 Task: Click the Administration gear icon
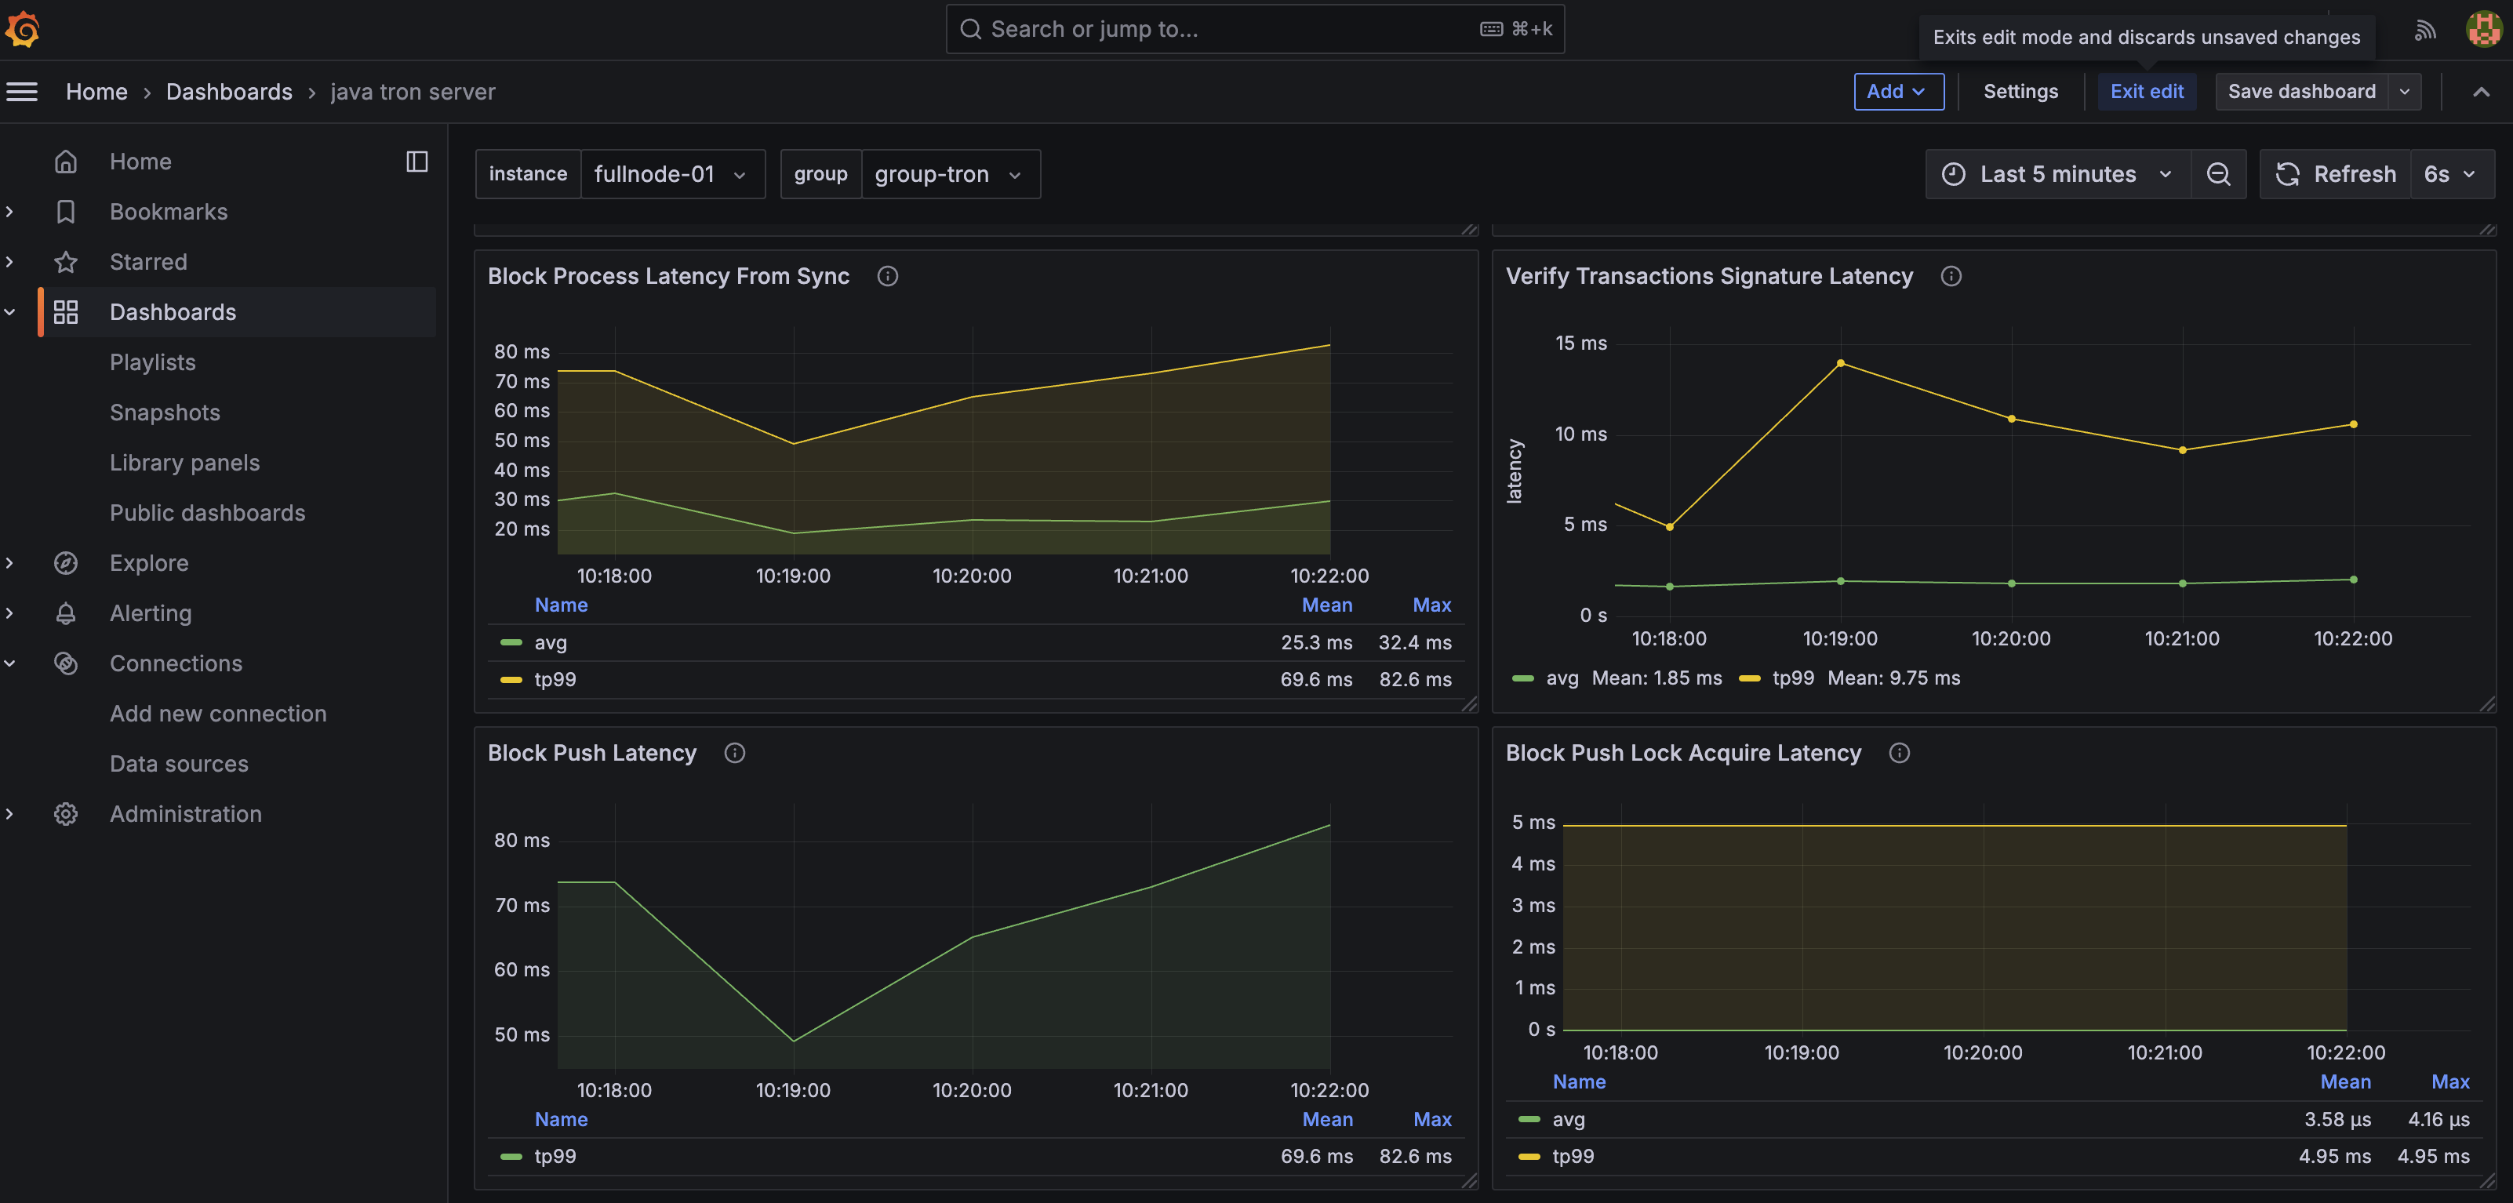[x=65, y=814]
